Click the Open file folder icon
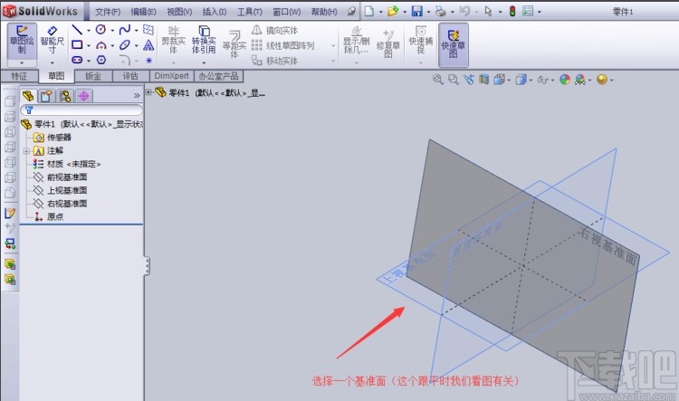Image resolution: width=679 pixels, height=401 pixels. tap(393, 11)
